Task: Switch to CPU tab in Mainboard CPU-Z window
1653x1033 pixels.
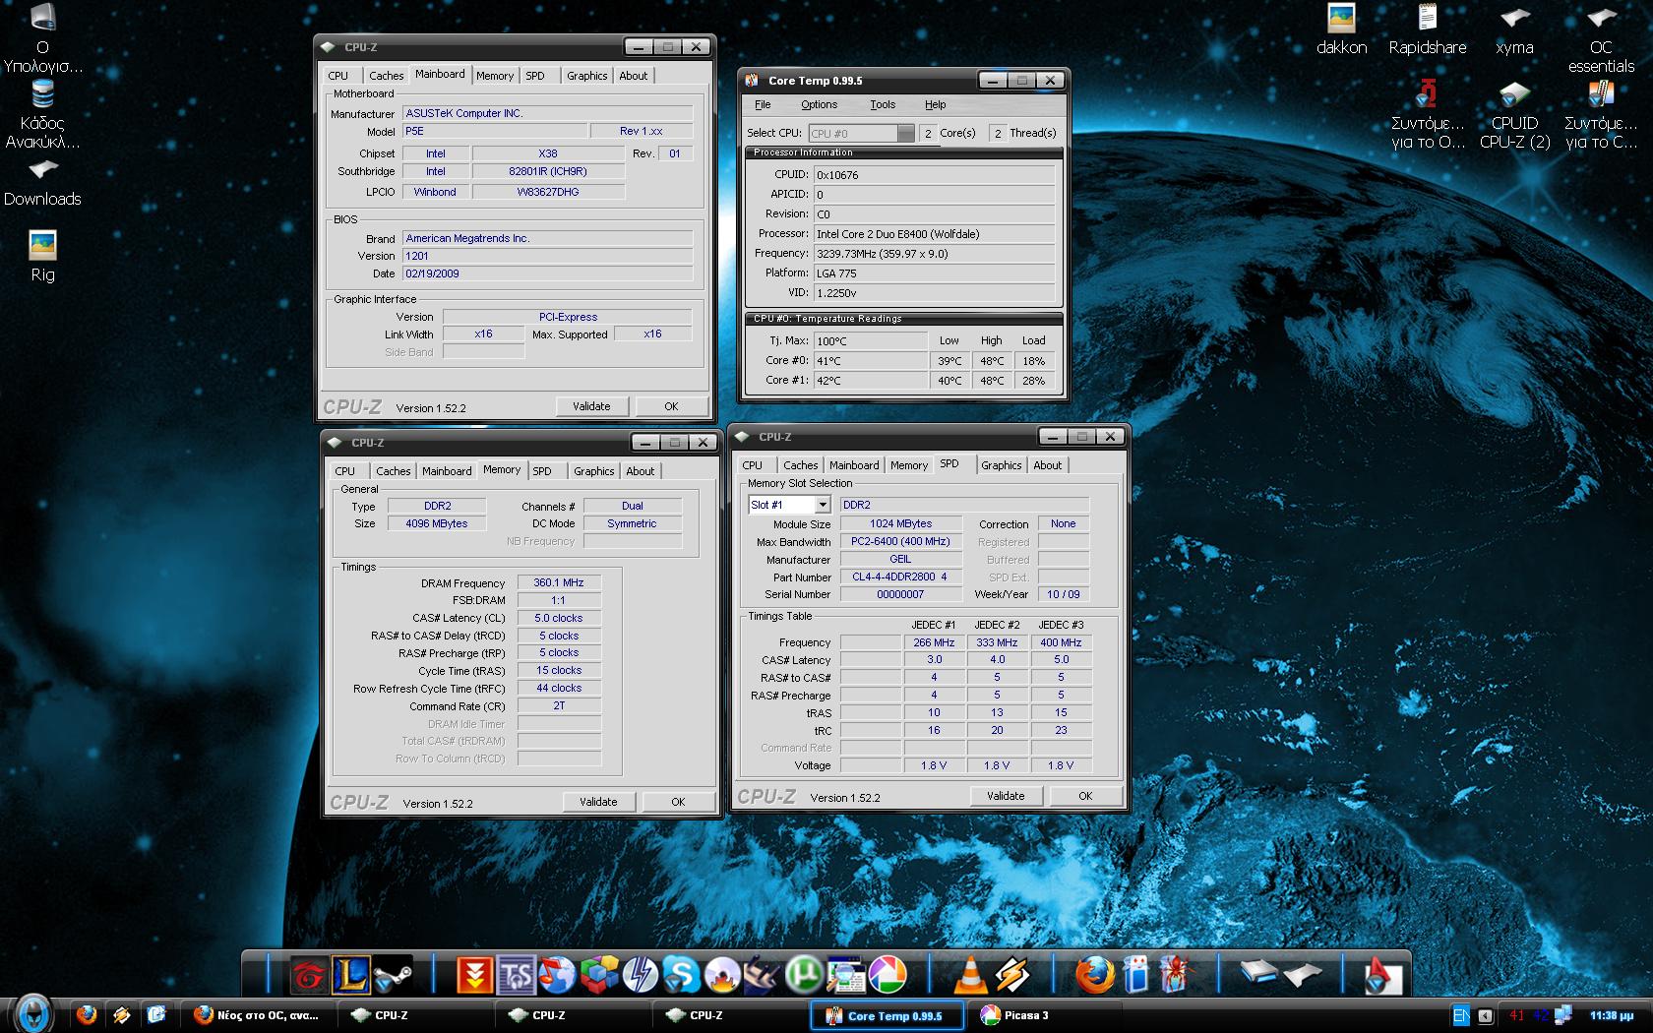Action: coord(338,76)
